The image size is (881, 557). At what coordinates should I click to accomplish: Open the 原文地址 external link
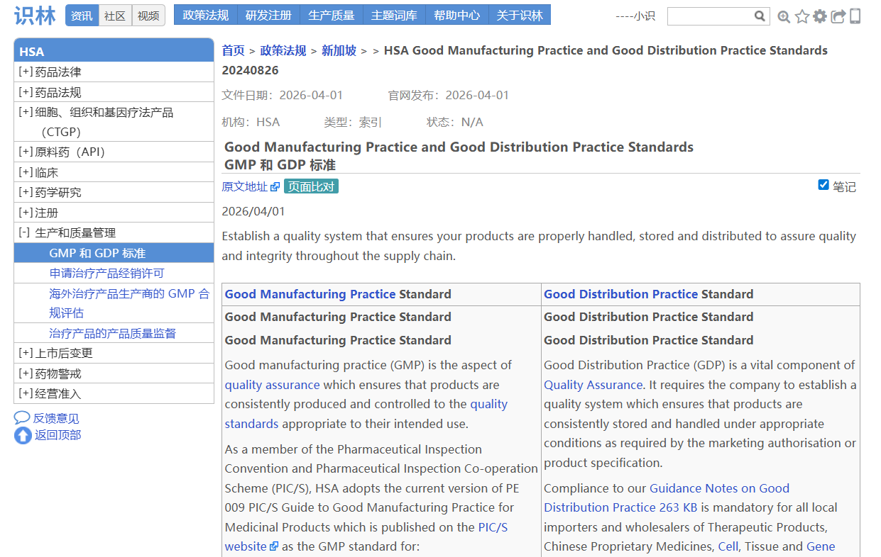250,186
